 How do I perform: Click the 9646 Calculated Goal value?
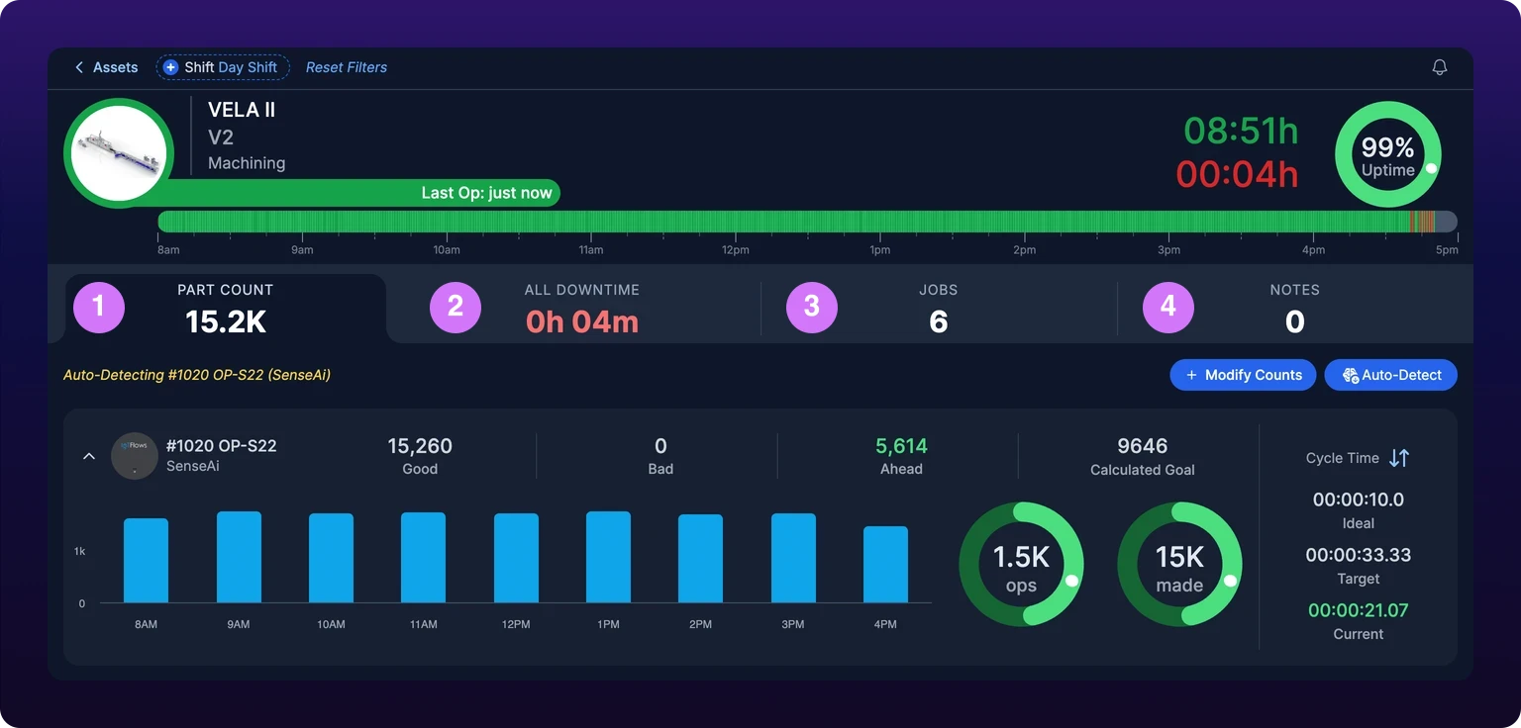point(1143,446)
